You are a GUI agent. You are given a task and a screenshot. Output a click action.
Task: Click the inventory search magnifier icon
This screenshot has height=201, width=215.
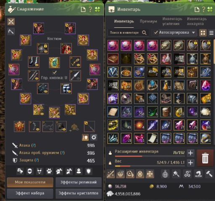pos(144,33)
